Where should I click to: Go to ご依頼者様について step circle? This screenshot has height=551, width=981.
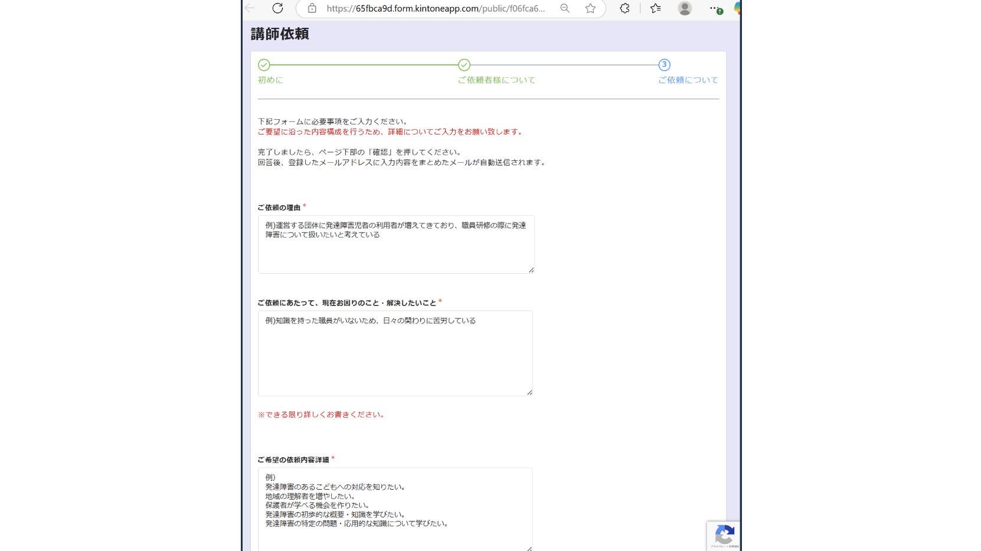464,65
